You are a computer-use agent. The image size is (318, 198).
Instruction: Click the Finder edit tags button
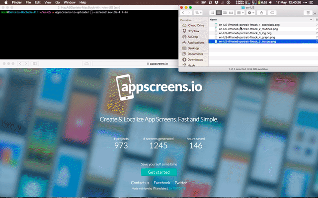[272, 13]
